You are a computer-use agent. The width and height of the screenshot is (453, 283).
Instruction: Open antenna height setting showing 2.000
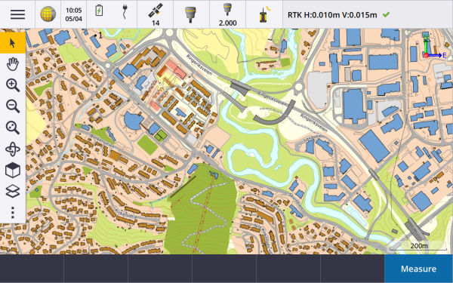coord(228,14)
